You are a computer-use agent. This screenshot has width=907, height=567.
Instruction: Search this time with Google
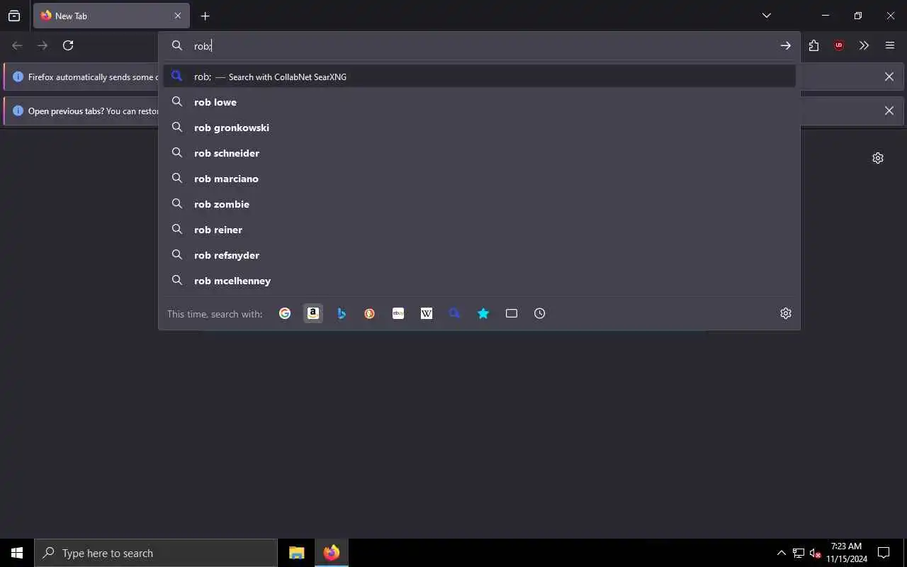point(285,313)
